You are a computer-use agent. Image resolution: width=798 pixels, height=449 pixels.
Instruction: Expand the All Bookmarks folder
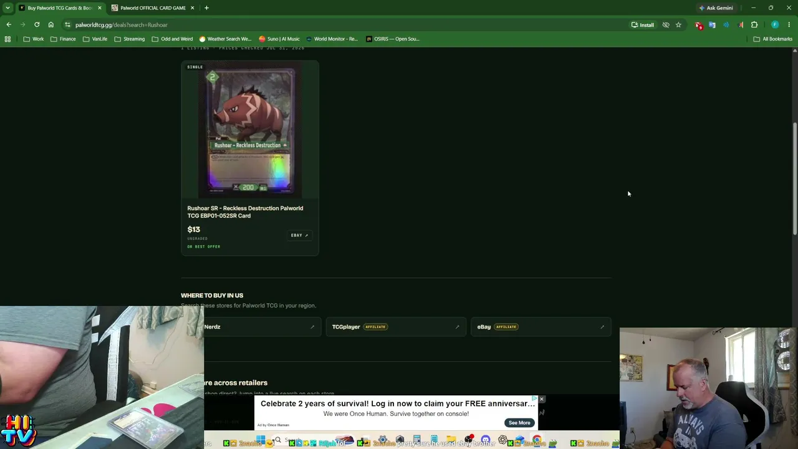point(772,39)
